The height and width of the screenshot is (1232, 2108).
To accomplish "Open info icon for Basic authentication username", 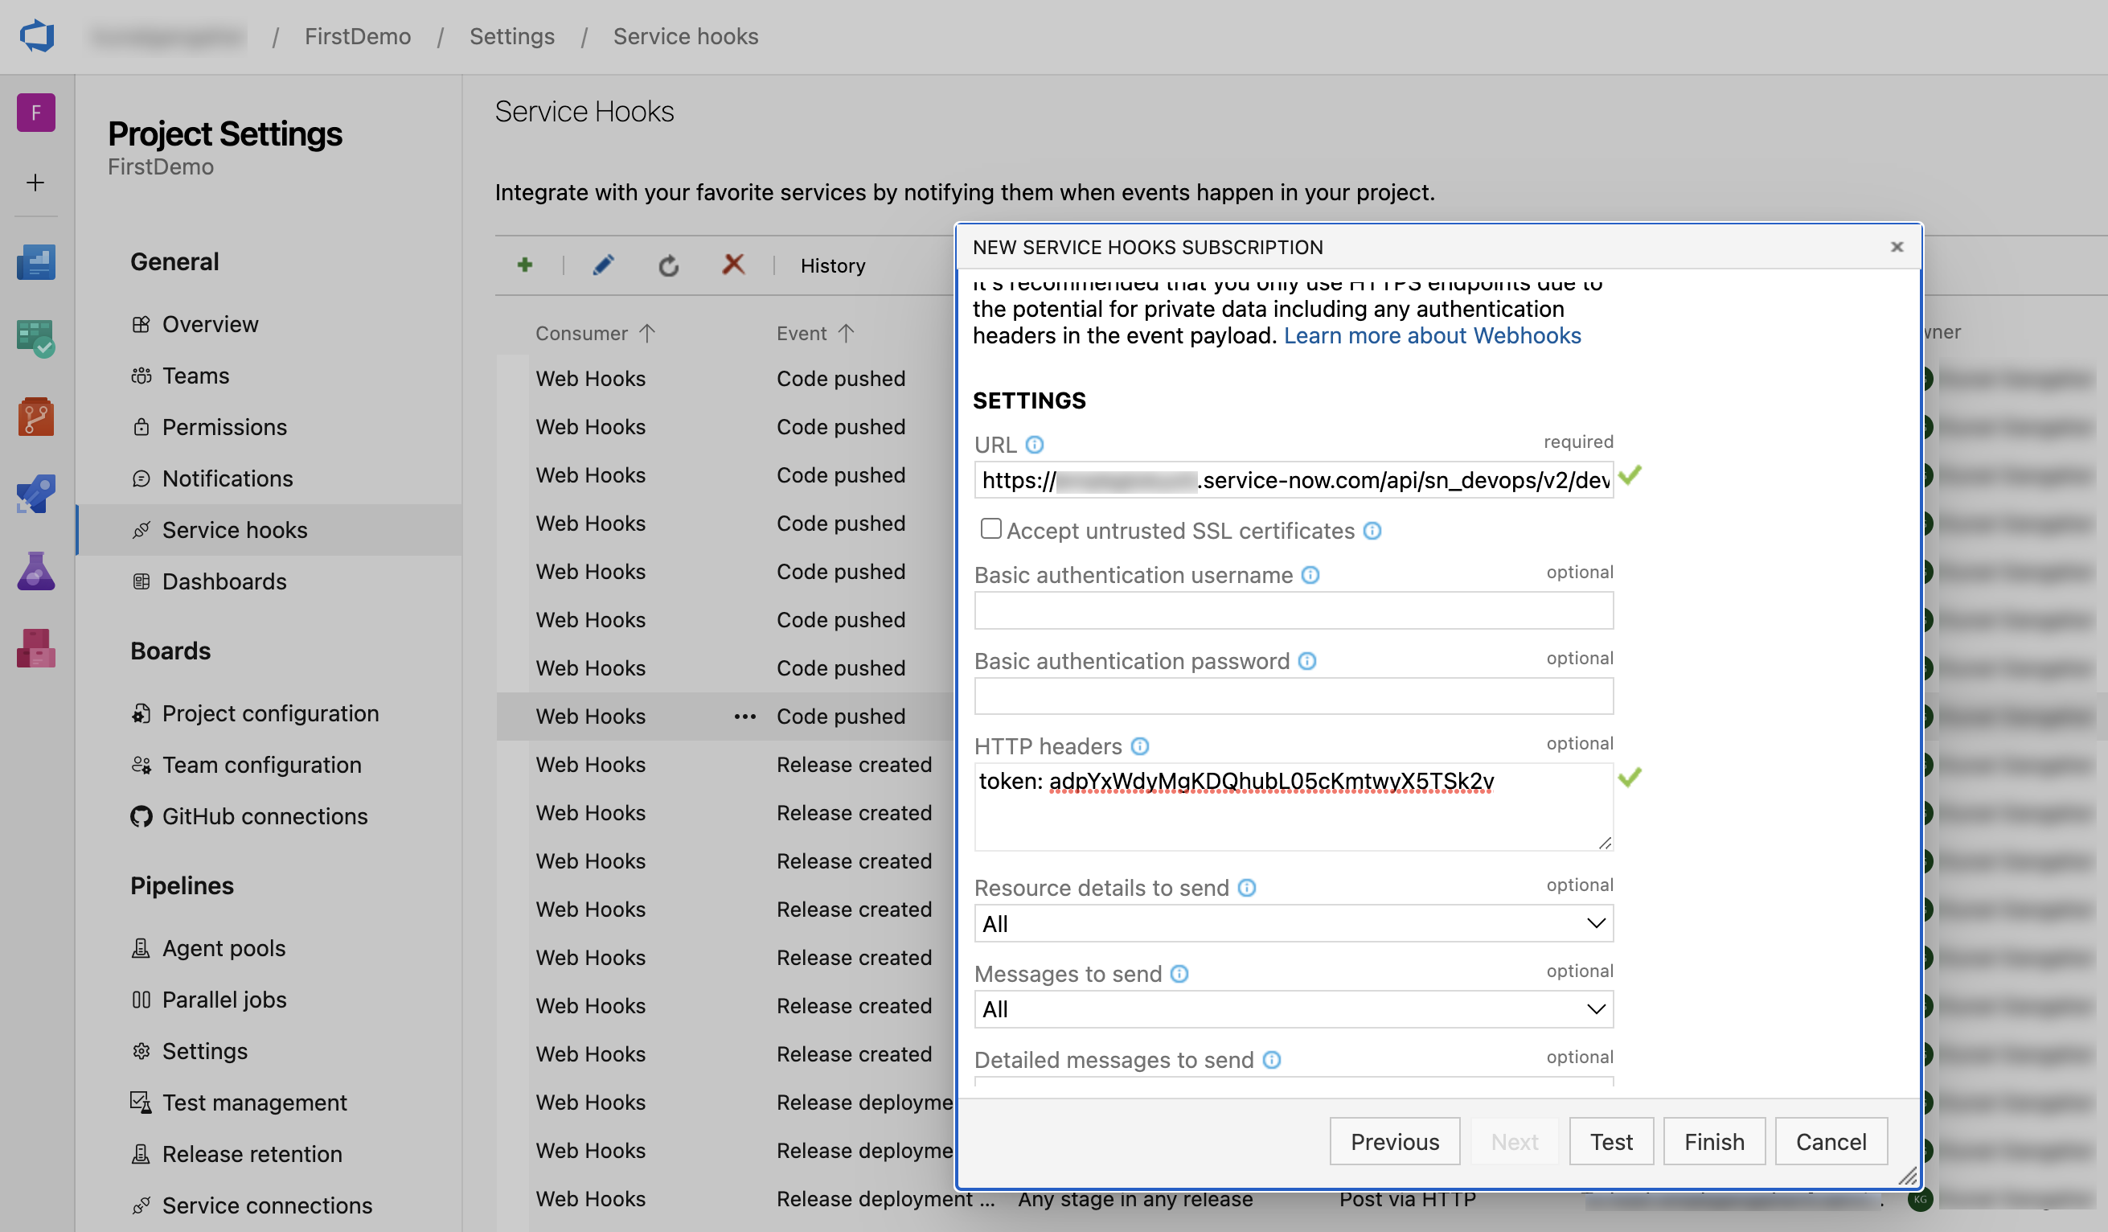I will pyautogui.click(x=1310, y=575).
